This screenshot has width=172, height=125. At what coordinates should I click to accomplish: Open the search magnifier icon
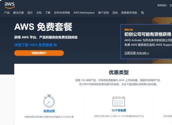143,13
